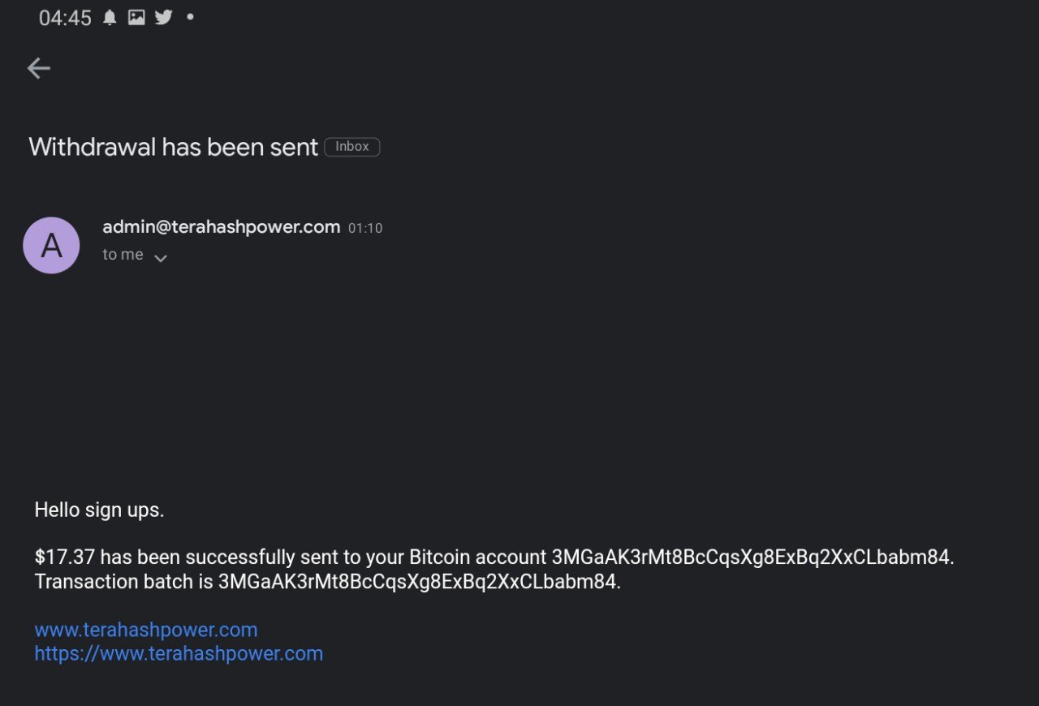Open the https://www.terahashpower.com link
This screenshot has width=1039, height=706.
(x=179, y=653)
